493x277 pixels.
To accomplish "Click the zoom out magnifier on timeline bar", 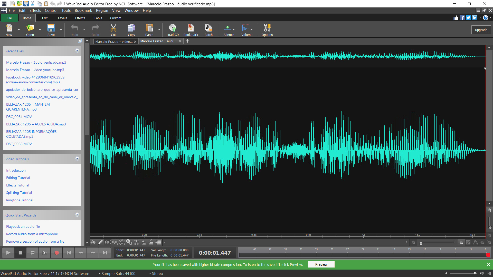I will pyautogui.click(x=413, y=242).
